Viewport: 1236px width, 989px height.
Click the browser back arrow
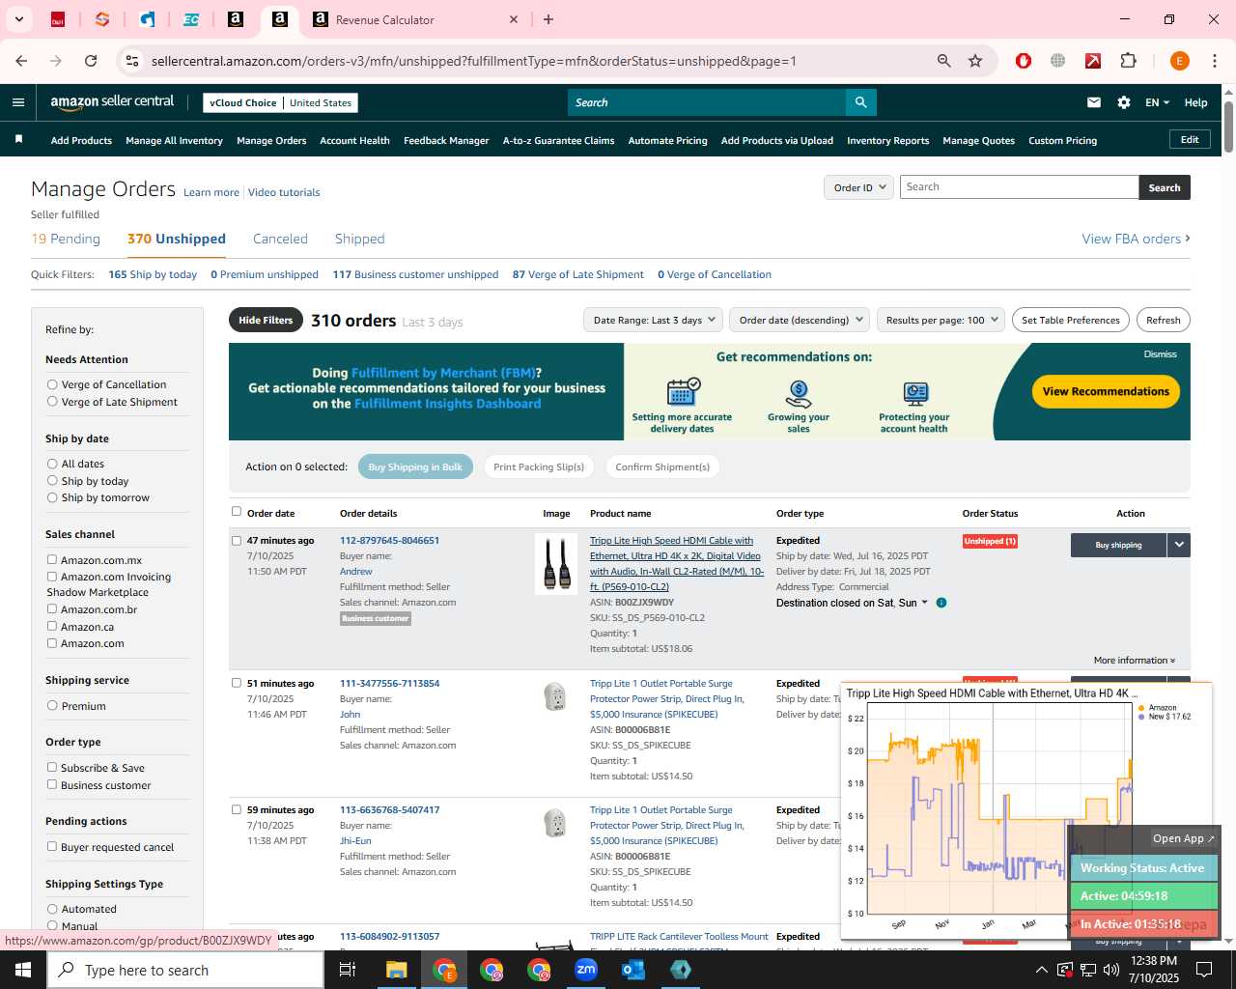[x=21, y=61]
